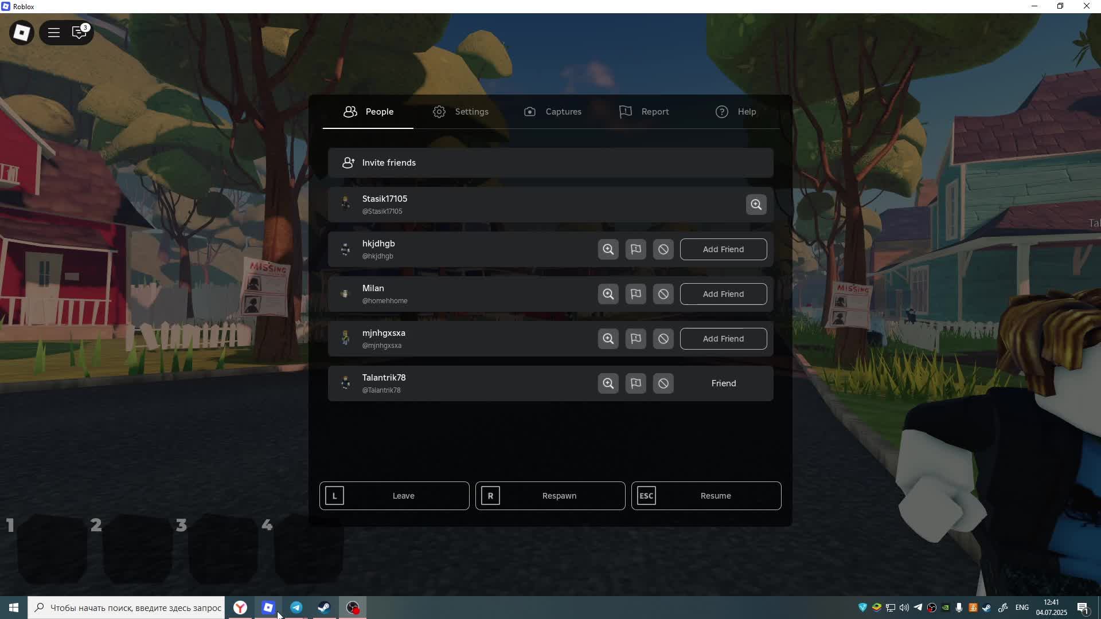Open chat with 3 notifications
Image resolution: width=1101 pixels, height=619 pixels.
click(79, 33)
